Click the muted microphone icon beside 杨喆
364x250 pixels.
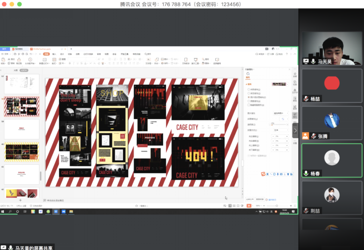pyautogui.click(x=306, y=99)
